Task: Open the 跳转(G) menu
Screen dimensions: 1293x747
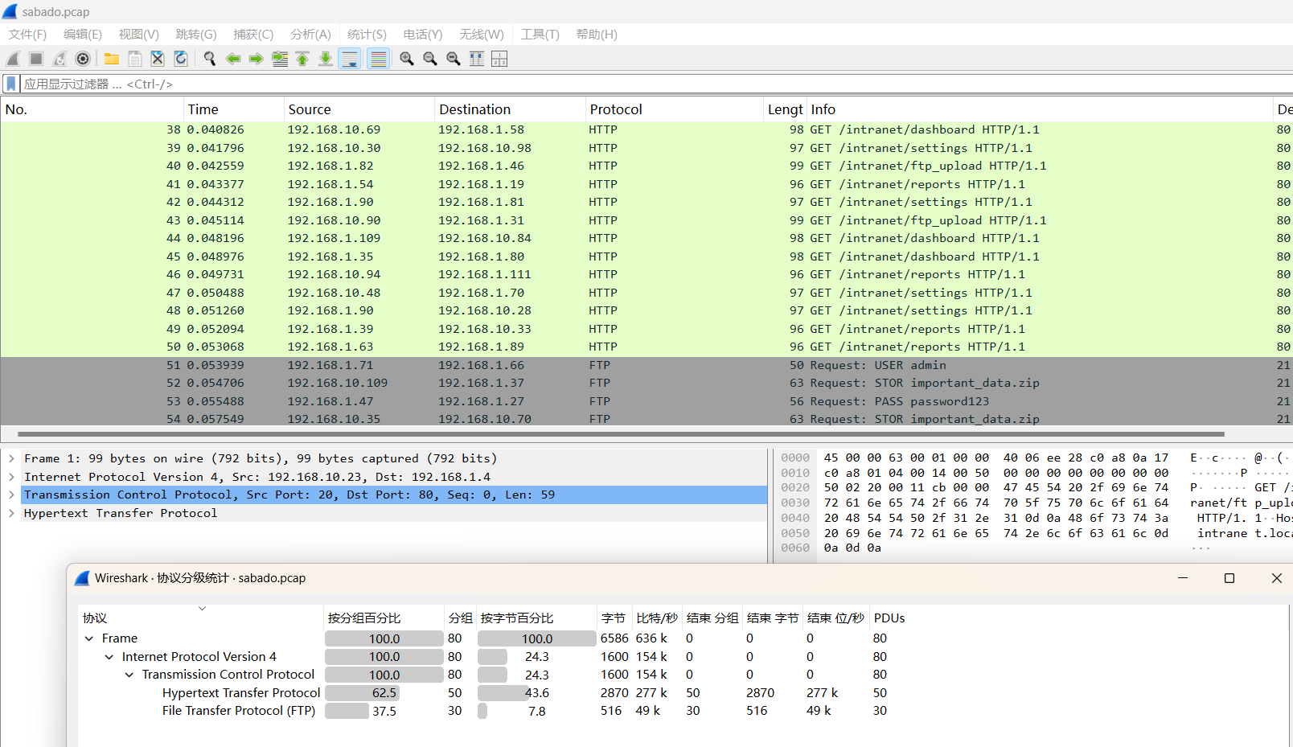Action: [x=196, y=35]
